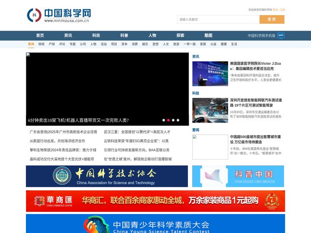Open 资讯 in main navigation bar

pos(68,35)
